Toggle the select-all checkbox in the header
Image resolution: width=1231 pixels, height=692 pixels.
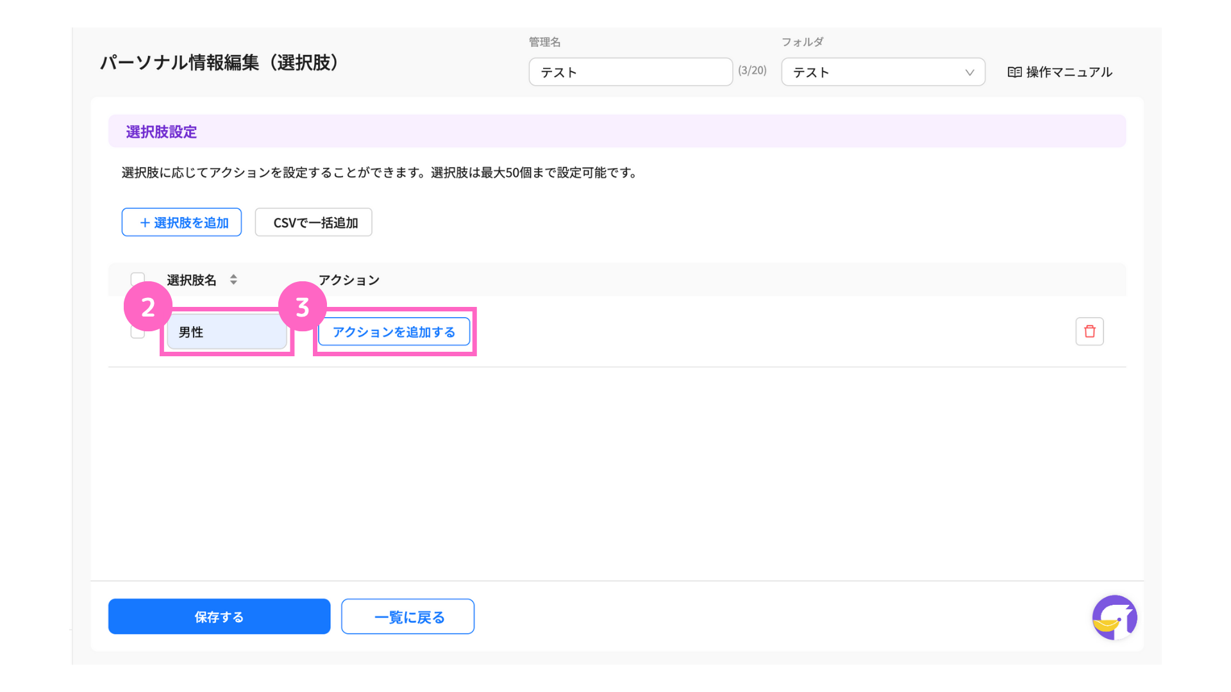(x=137, y=276)
